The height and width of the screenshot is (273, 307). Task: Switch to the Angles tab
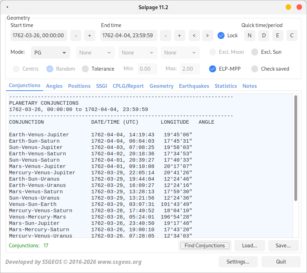point(54,86)
